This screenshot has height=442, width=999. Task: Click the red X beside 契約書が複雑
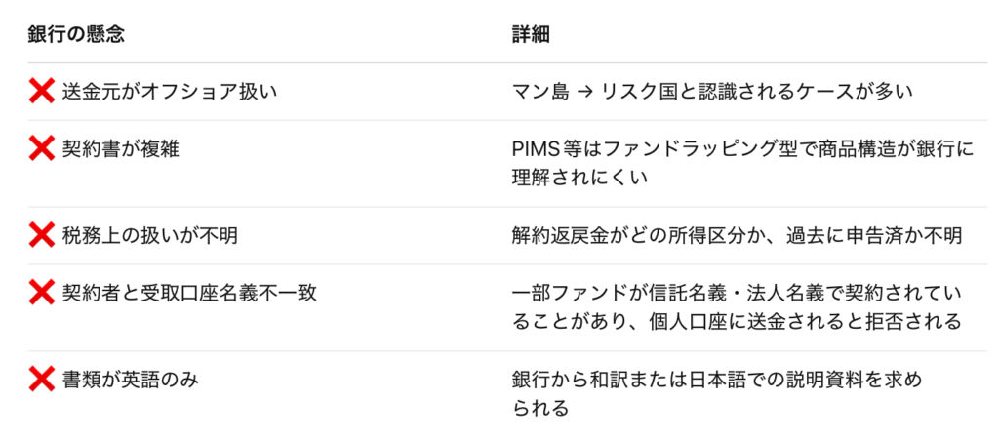(x=42, y=149)
